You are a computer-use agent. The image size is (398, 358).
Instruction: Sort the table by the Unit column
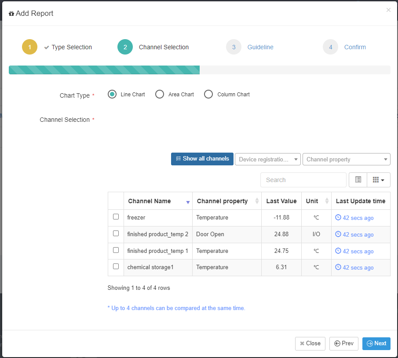[327, 201]
